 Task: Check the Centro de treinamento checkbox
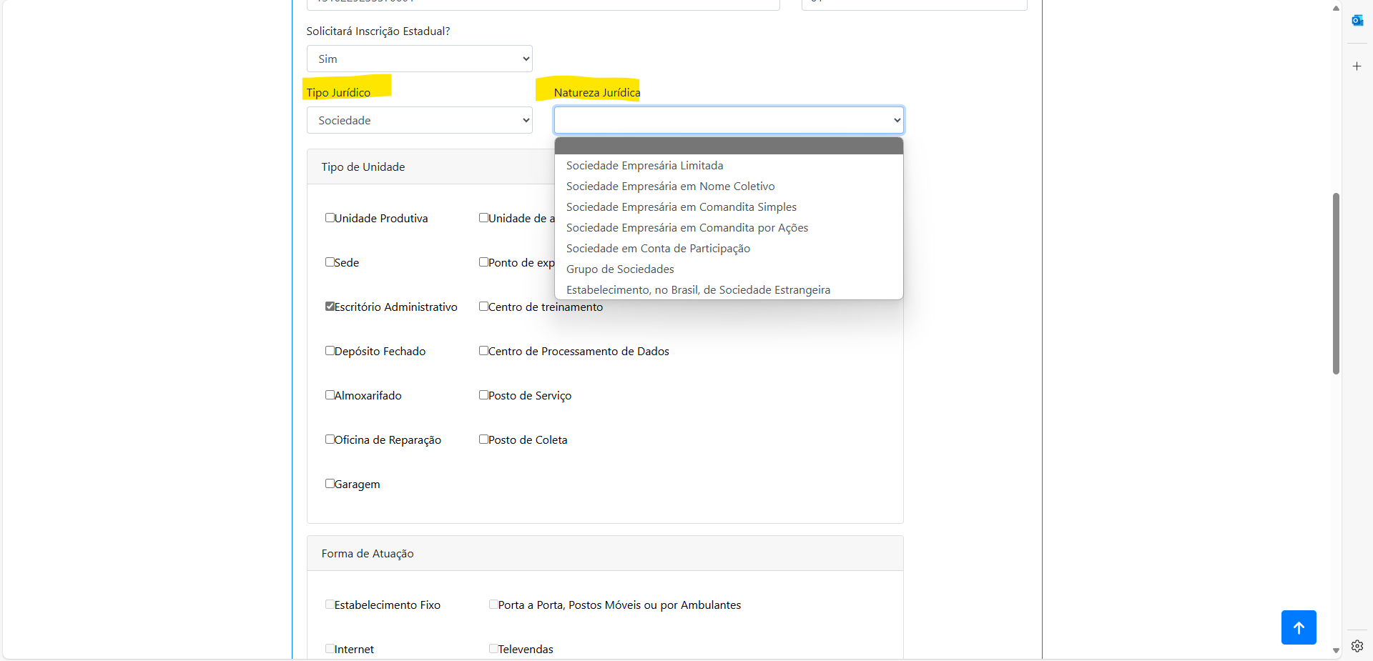click(483, 307)
